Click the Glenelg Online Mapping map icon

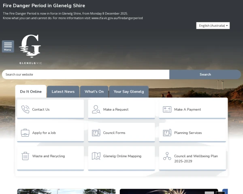tap(96, 156)
